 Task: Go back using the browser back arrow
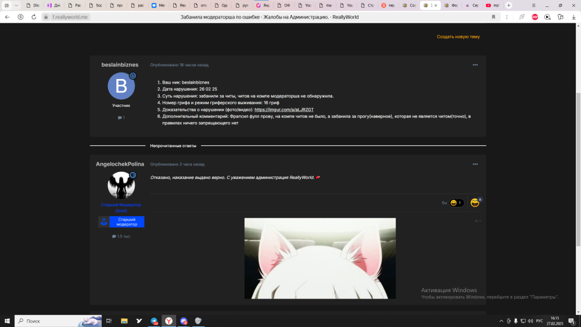tap(7, 17)
